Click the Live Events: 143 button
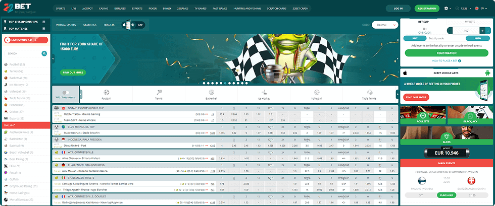 coord(26,40)
